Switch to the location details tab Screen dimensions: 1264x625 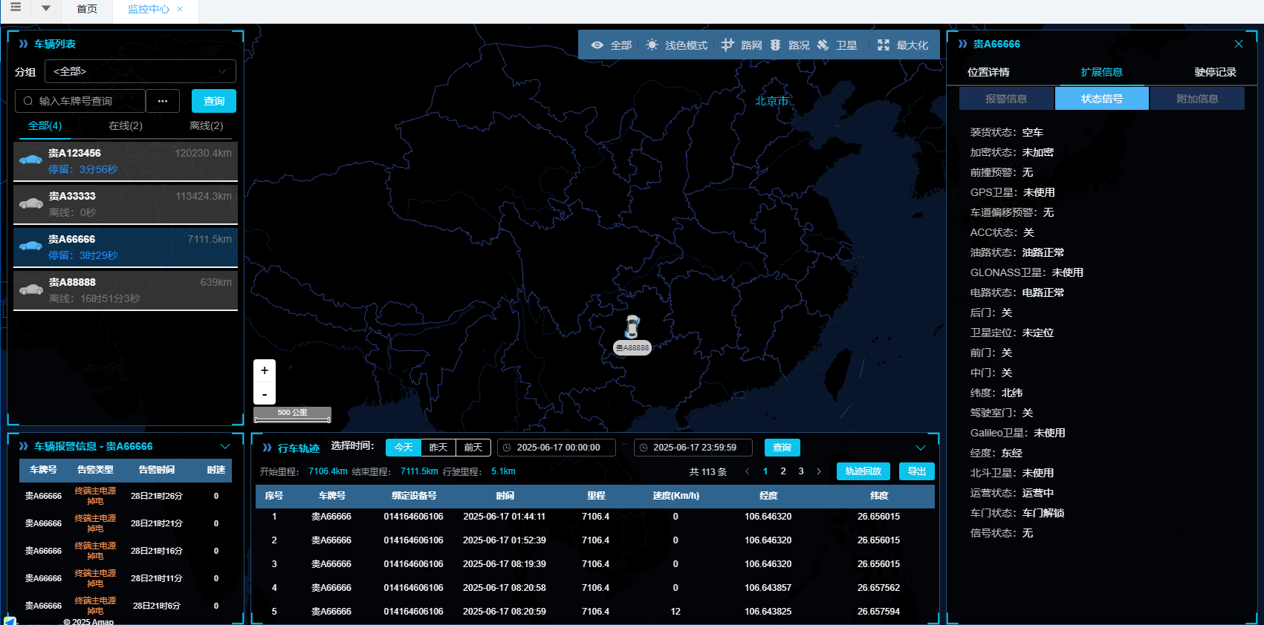tap(988, 72)
